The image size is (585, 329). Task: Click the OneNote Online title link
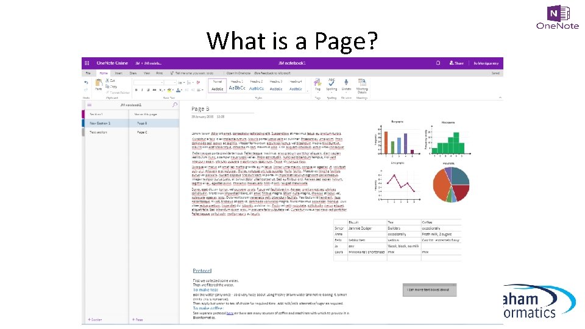tap(112, 63)
